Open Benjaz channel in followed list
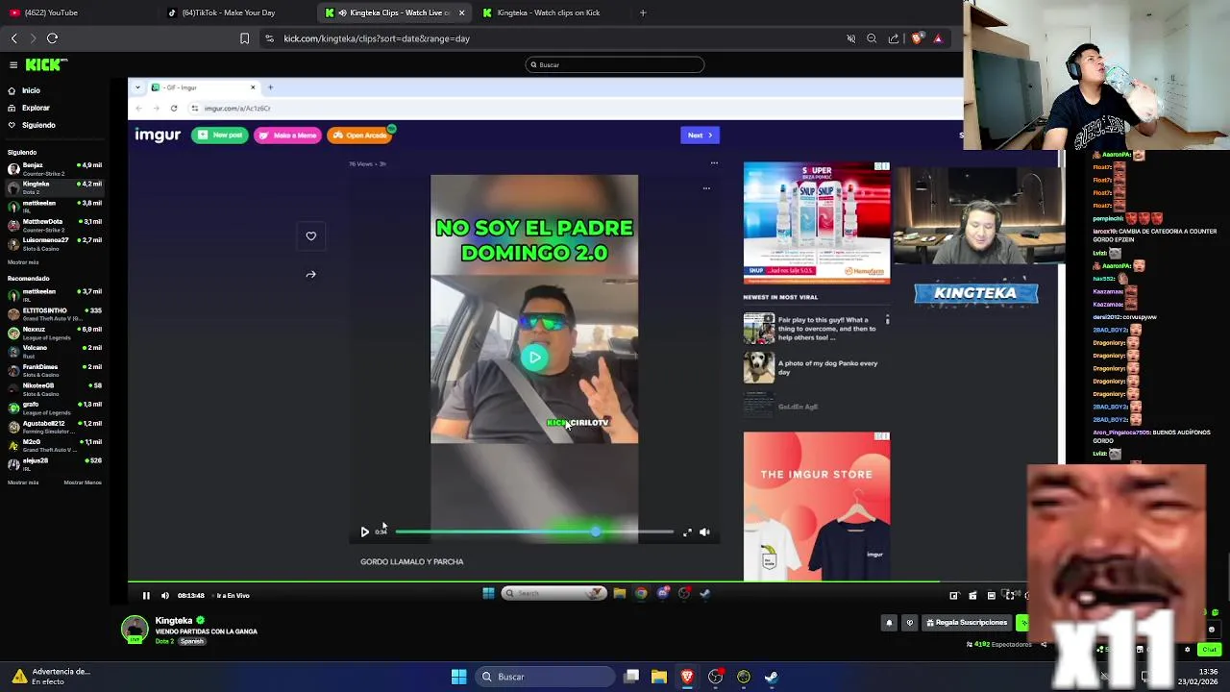 point(55,168)
